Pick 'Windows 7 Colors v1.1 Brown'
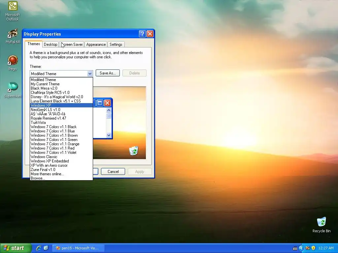 61,135
